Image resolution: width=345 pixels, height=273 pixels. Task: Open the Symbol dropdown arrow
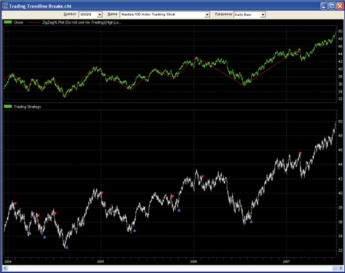tap(99, 14)
